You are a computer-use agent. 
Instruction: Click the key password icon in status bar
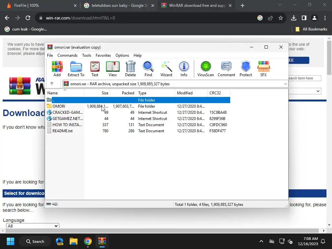[x=55, y=204]
